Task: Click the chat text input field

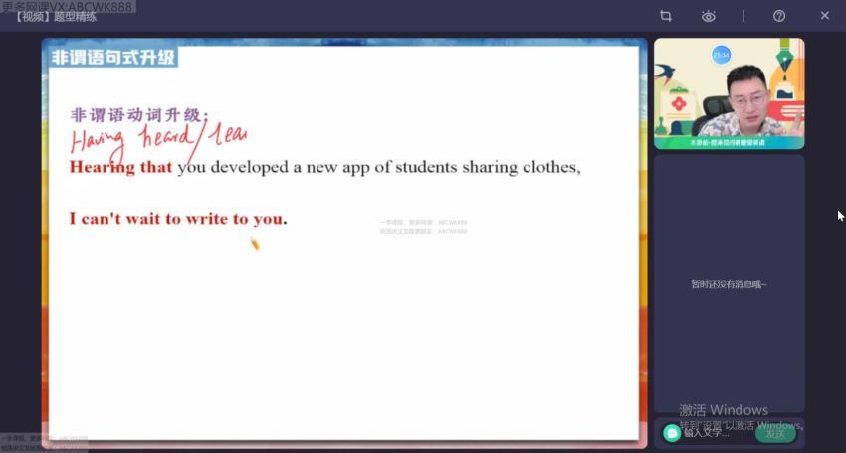Action: click(712, 432)
